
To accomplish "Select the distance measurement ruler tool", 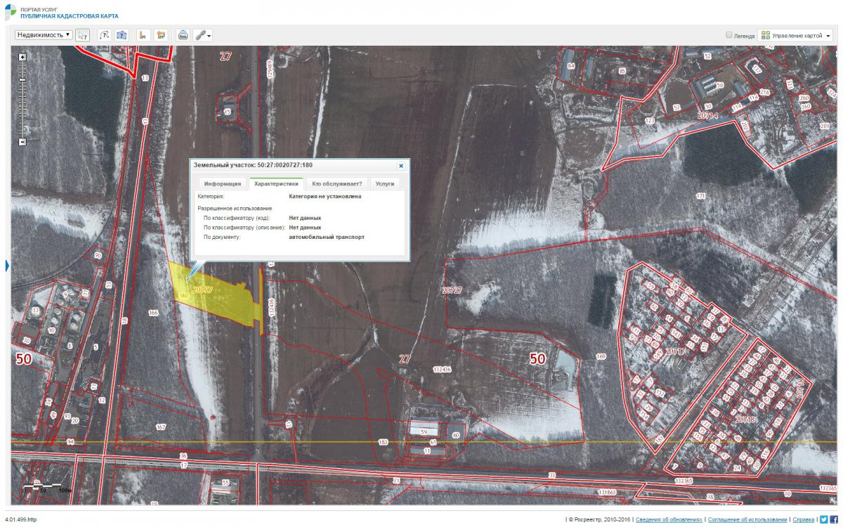I will [x=143, y=35].
